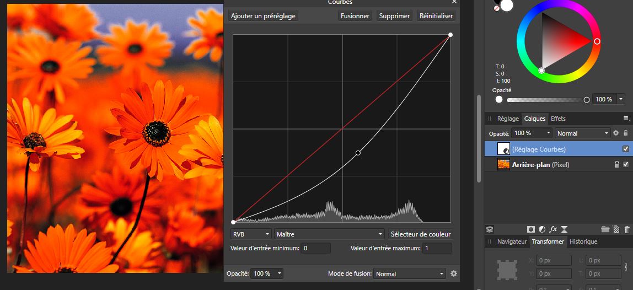The height and width of the screenshot is (290, 633).
Task: Click the no-colour swatch with red slash
Action: coord(497,8)
